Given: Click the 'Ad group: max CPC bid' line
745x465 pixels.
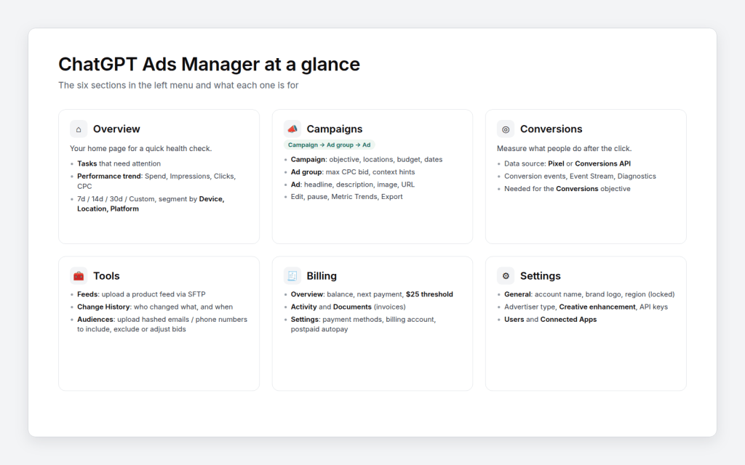Looking at the screenshot, I should coord(353,171).
